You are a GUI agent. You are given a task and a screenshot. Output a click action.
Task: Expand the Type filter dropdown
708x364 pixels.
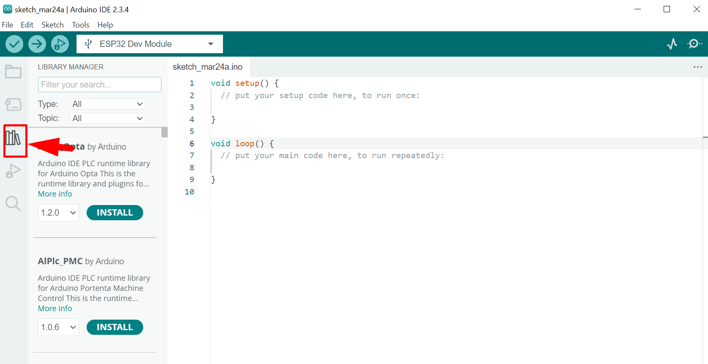(x=107, y=104)
